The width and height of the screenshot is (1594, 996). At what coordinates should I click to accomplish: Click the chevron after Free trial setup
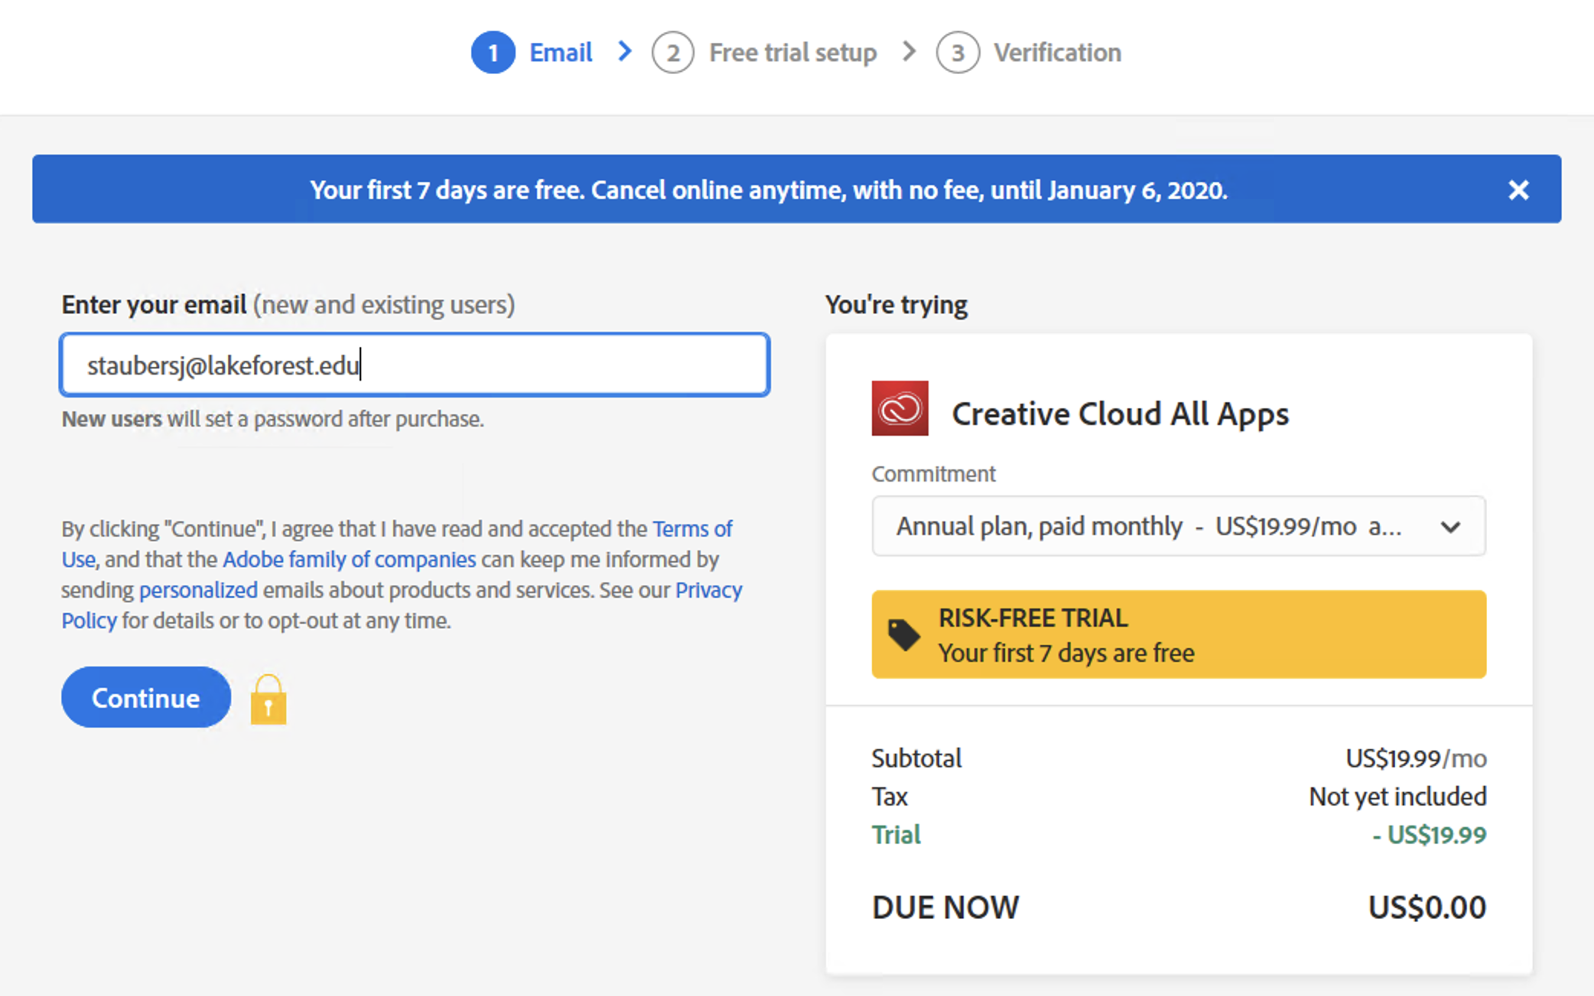tap(909, 51)
